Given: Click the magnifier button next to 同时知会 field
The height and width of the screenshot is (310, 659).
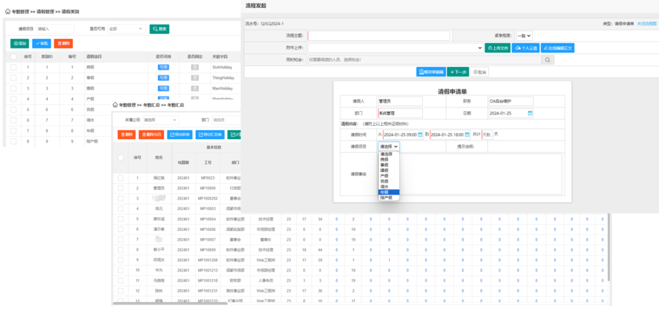Looking at the screenshot, I should [x=547, y=60].
